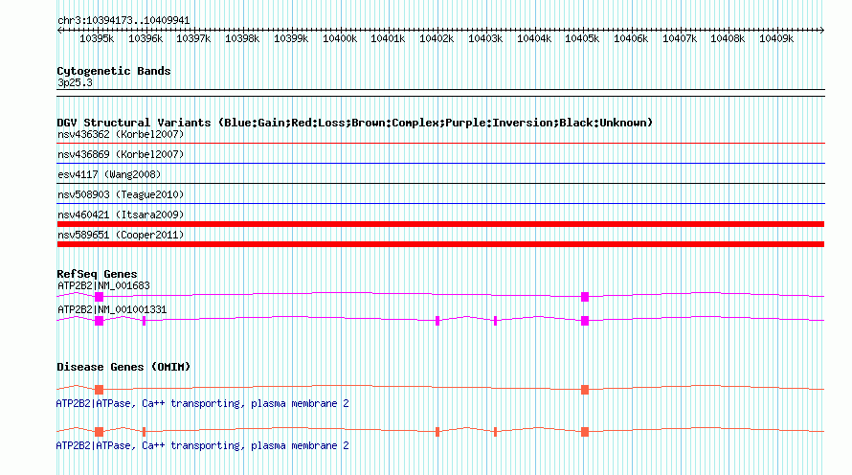Recenter on the 10400k ruler label
This screenshot has width=852, height=475.
[x=340, y=39]
